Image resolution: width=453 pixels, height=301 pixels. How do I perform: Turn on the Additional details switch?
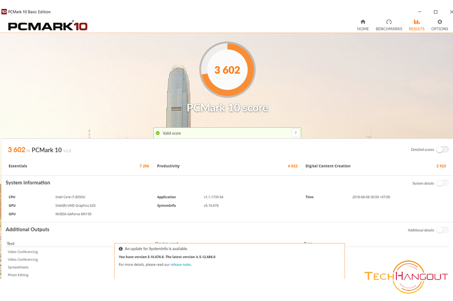[x=442, y=230]
